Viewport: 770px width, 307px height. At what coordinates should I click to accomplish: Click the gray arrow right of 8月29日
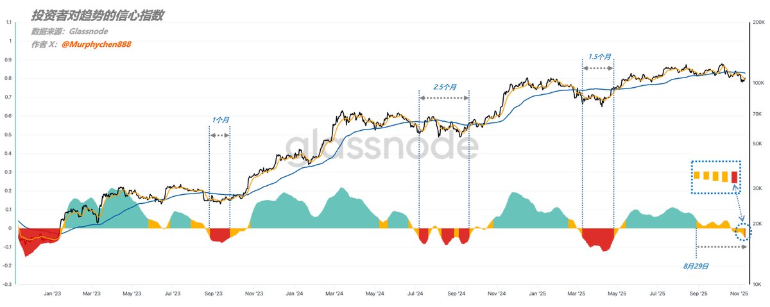721,247
